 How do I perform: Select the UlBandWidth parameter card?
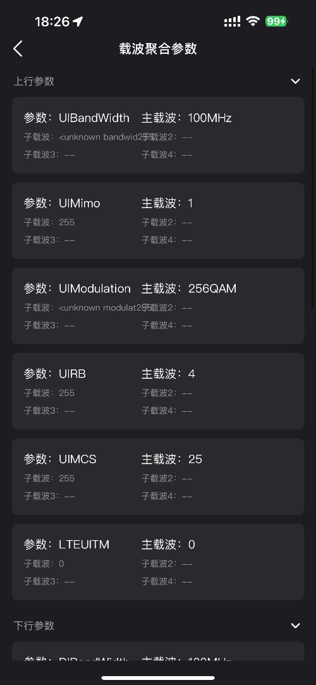(158, 135)
